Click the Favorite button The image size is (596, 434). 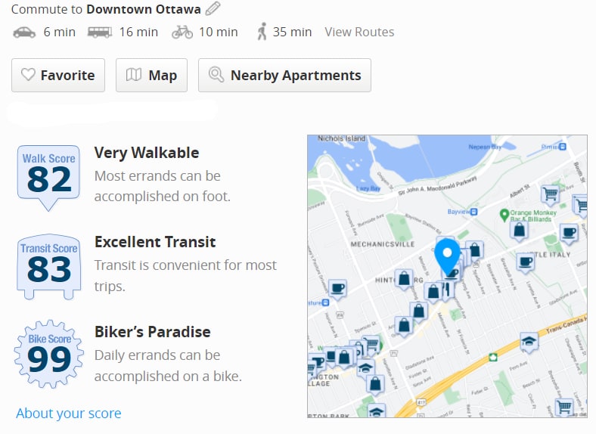click(x=58, y=76)
